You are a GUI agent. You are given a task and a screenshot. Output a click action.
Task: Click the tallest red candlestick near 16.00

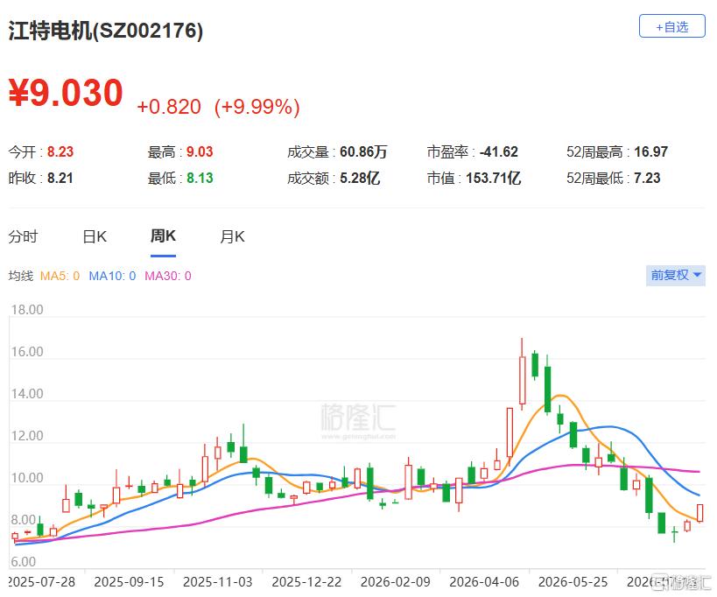point(522,379)
